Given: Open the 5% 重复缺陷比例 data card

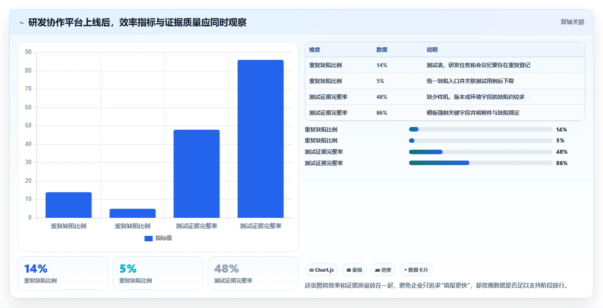Looking at the screenshot, I should pyautogui.click(x=158, y=273).
